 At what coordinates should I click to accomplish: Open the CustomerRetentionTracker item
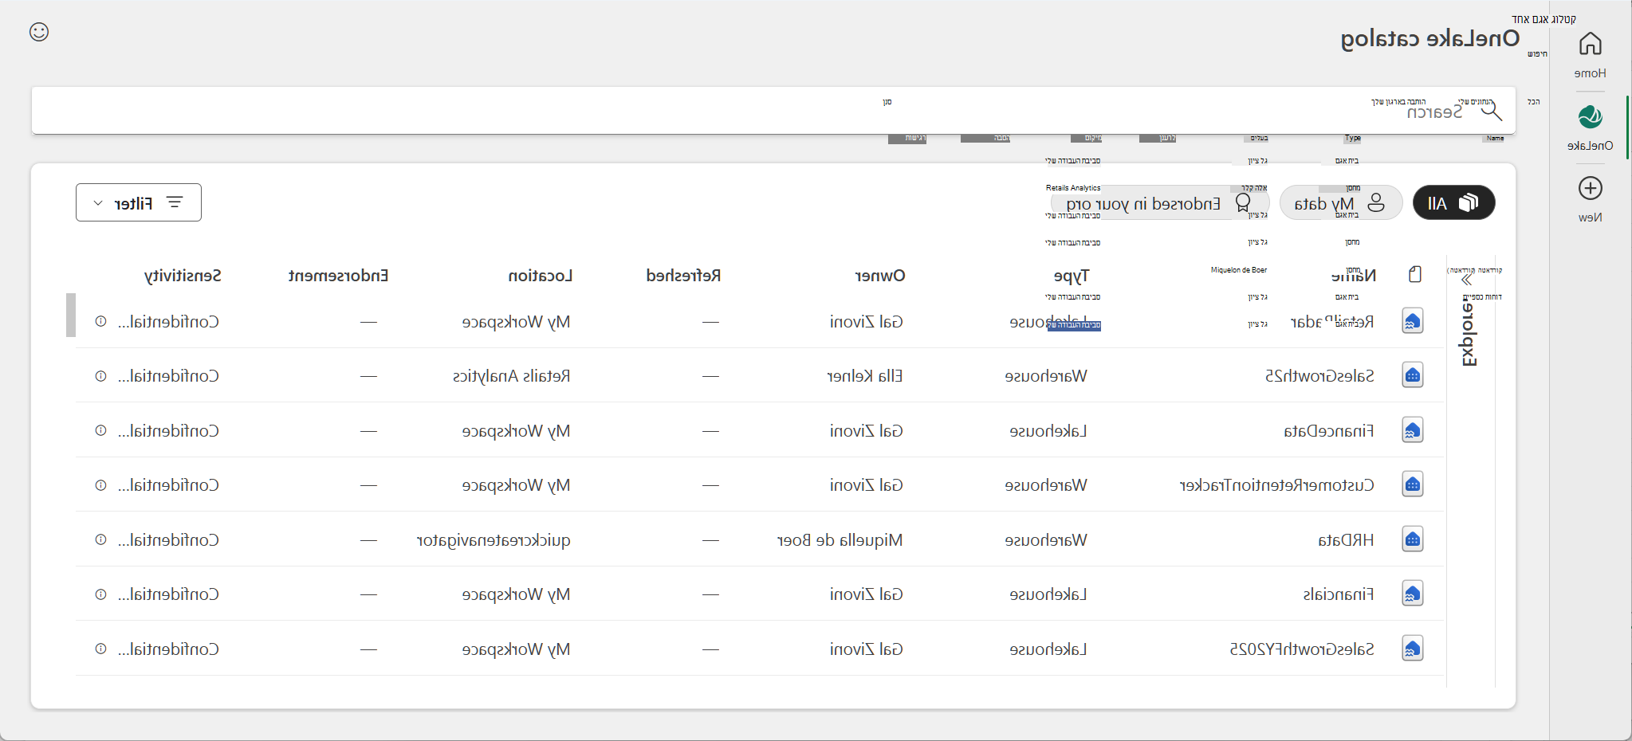1277,485
